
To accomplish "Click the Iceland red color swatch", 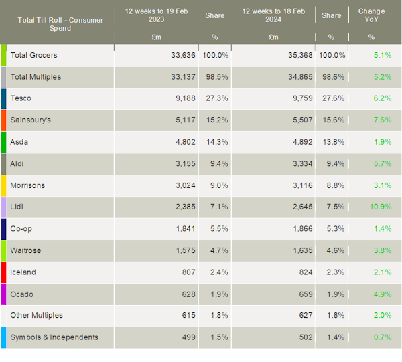I will (3, 272).
